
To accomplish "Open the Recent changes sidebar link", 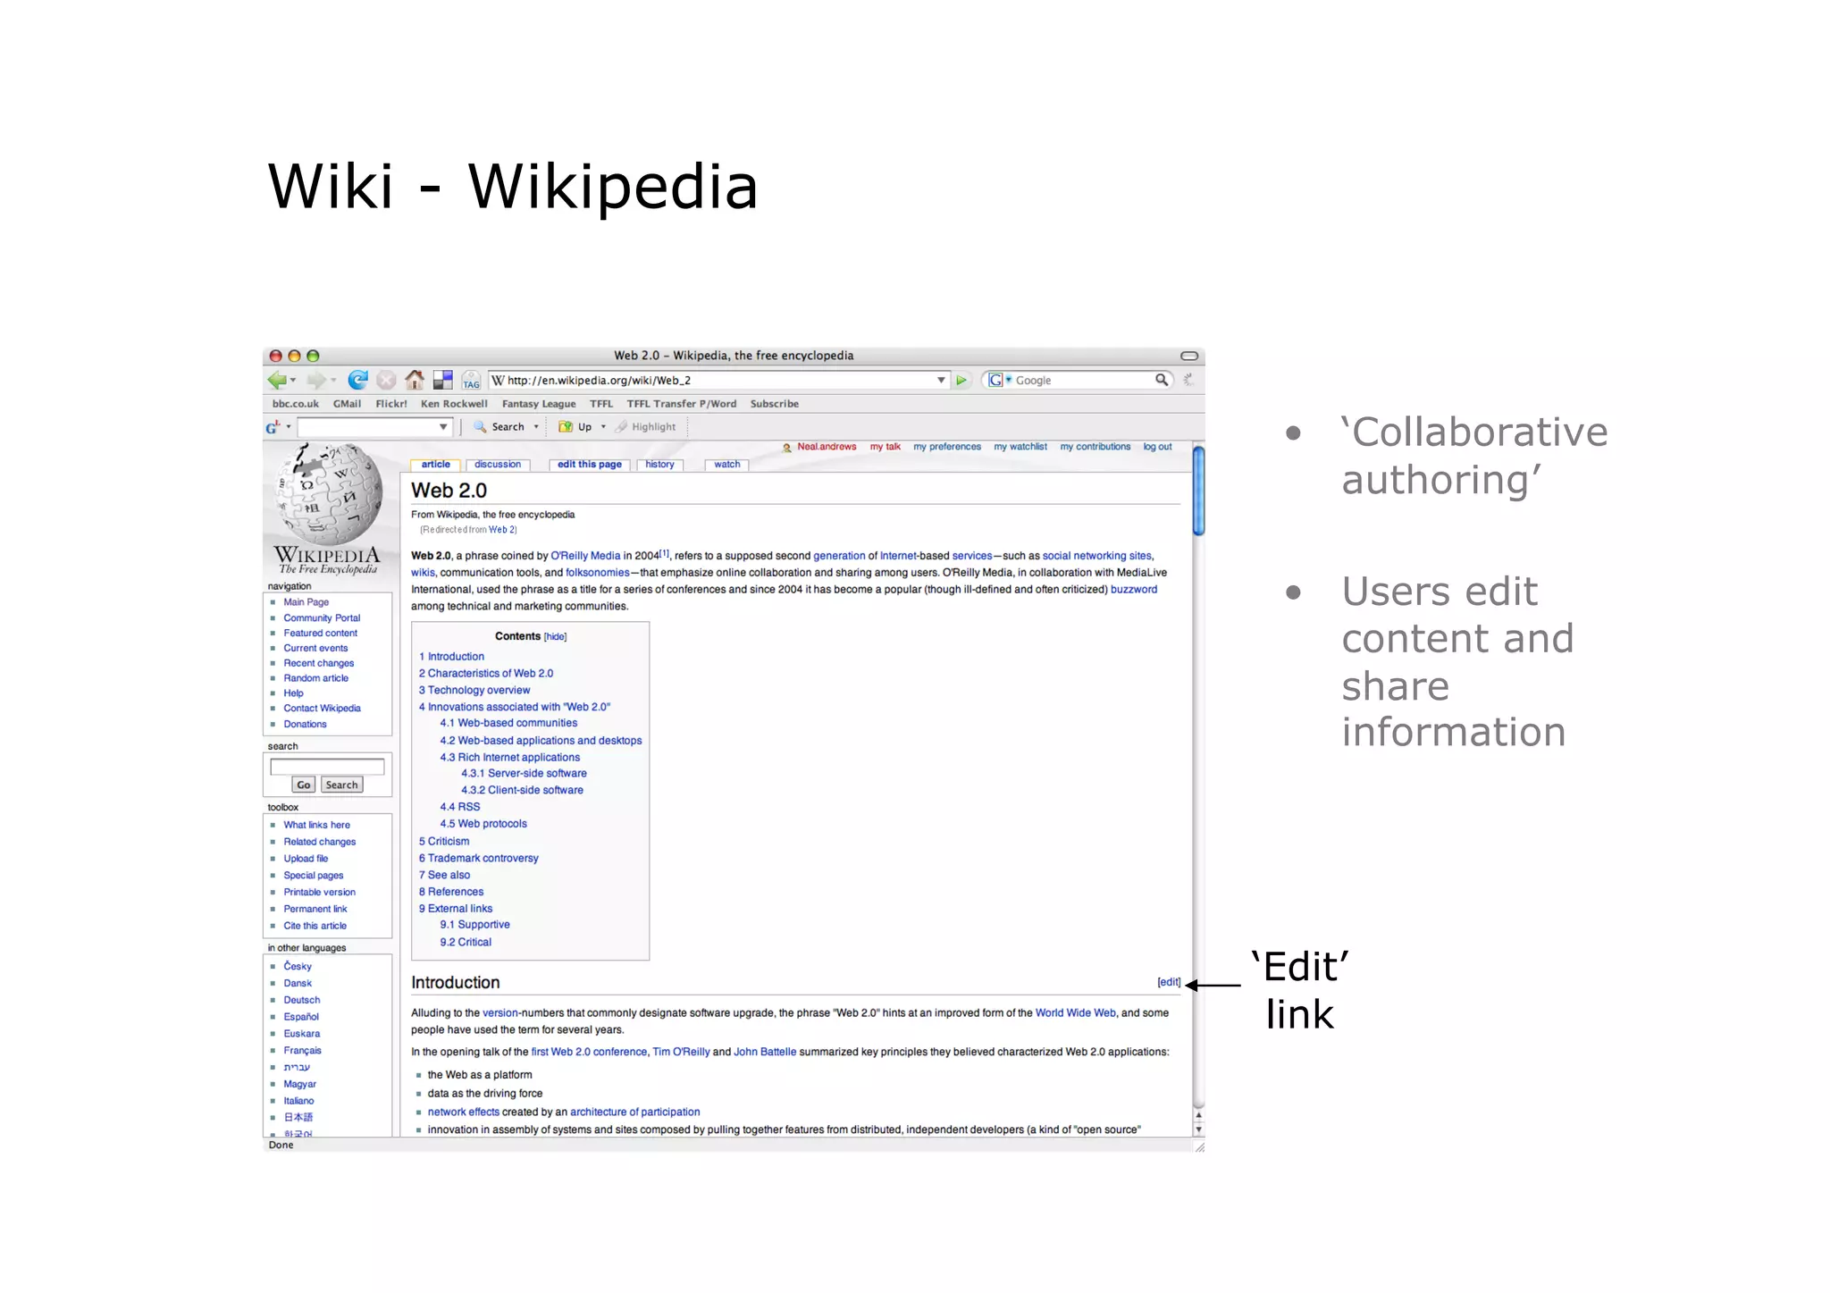I will (319, 663).
